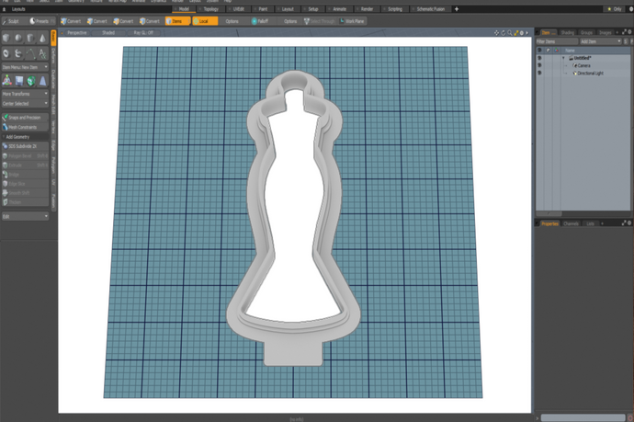Click the SDS Subdivide 2X button

(x=25, y=146)
